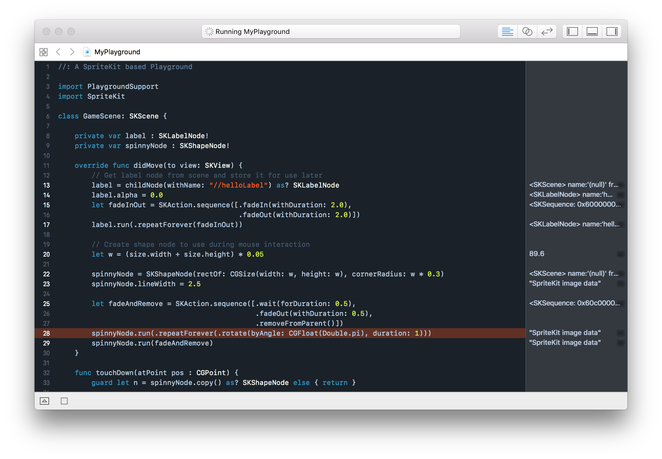
Task: Show result for line 29 image data
Action: (620, 343)
